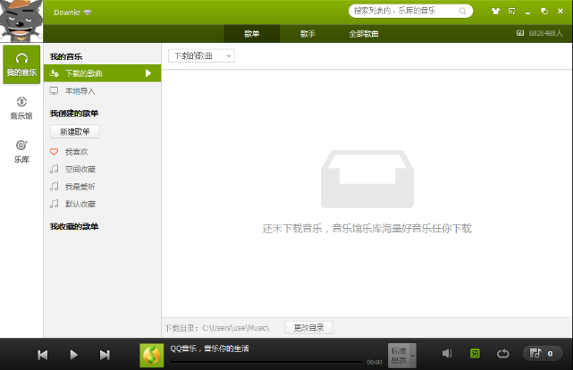Click the download icon beside 下载的歌曲

[x=55, y=73]
